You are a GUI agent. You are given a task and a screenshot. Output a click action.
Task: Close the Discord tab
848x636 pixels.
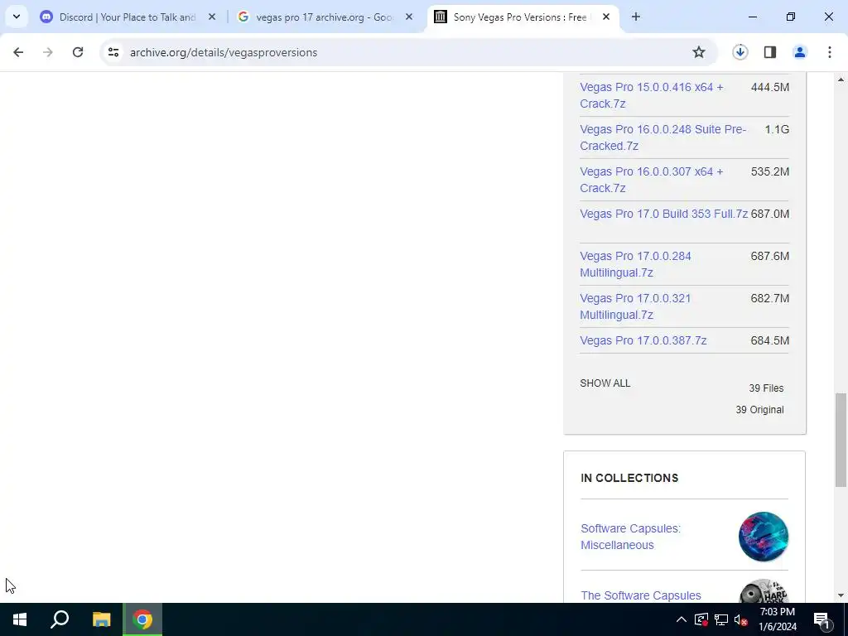tap(212, 17)
